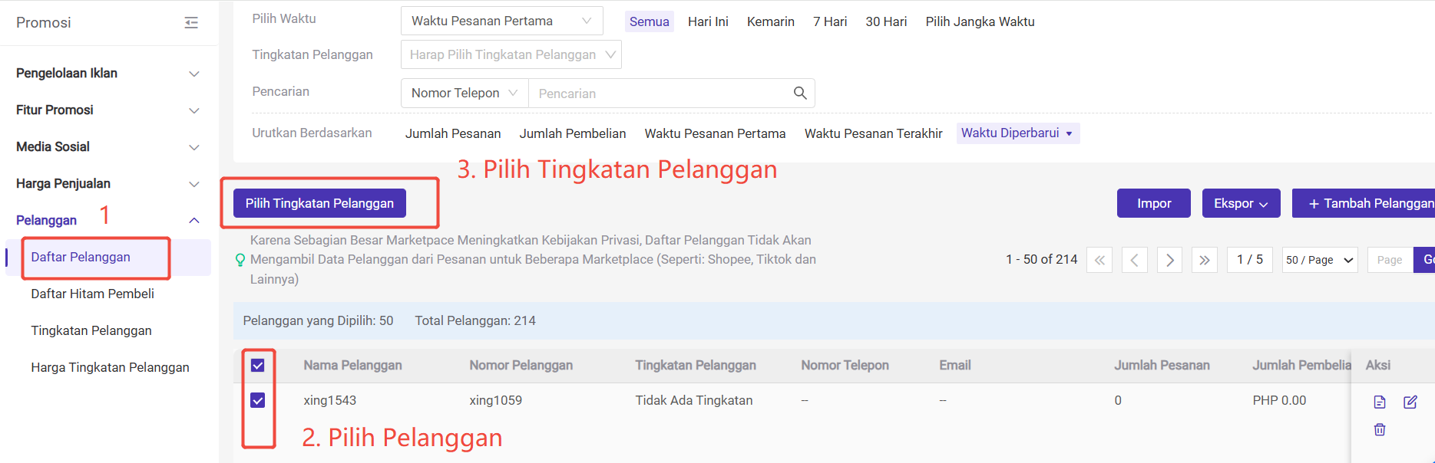Edit customer xing1543 with pencil icon
This screenshot has height=463, width=1435.
pos(1410,402)
